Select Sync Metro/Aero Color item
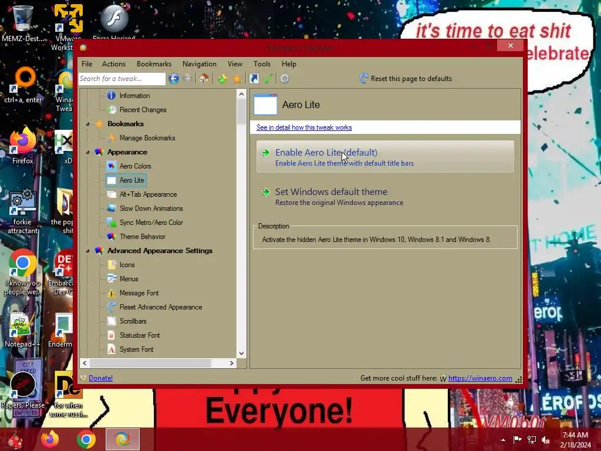Screen dimensions: 601x451 [151, 223]
